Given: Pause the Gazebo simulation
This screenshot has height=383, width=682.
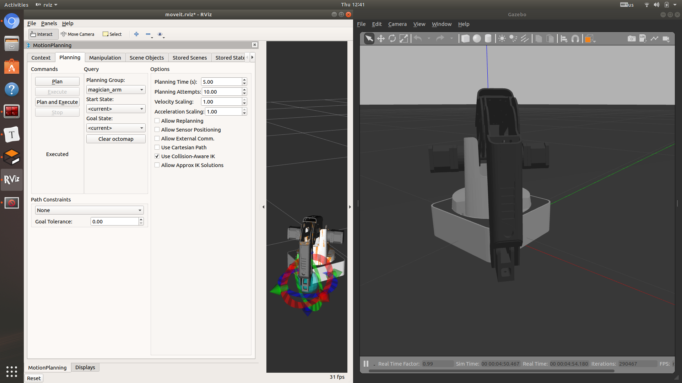Looking at the screenshot, I should coord(366,363).
